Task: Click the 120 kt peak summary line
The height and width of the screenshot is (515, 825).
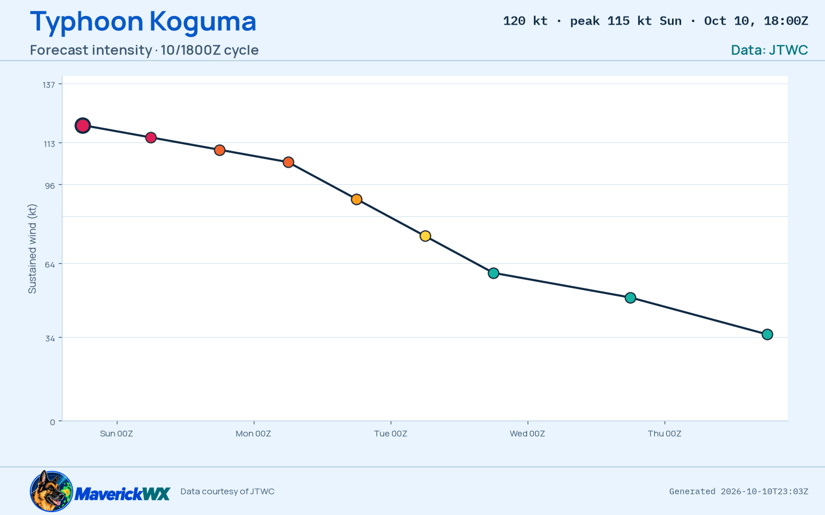Action: tap(655, 21)
